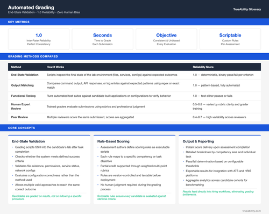Screen dimensions: 269x214
Task: Click bullet 'Allows multiple valid approaches'
Action: coord(47,187)
